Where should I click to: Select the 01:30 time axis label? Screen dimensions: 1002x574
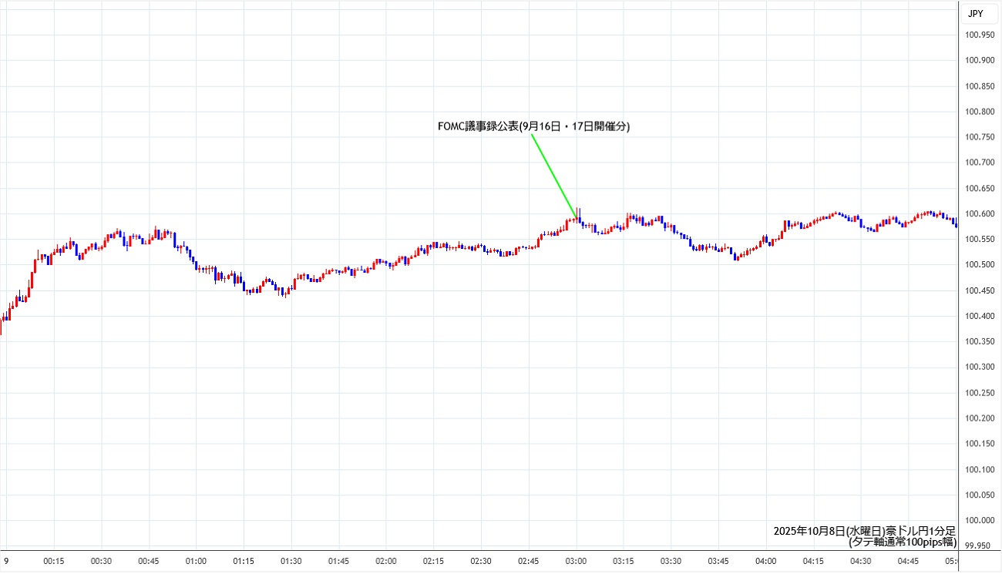(291, 562)
